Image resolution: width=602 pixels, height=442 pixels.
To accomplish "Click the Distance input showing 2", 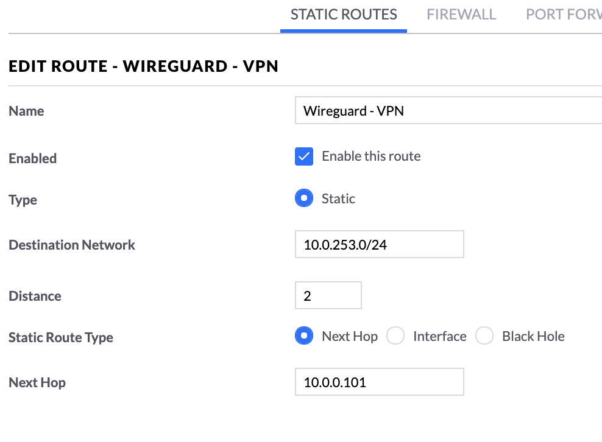I will pos(328,295).
